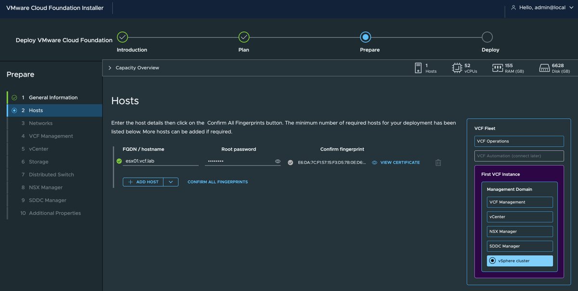Image resolution: width=578 pixels, height=291 pixels.
Task: Click the VMware Cloud Foundation Installer title
Action: [55, 8]
